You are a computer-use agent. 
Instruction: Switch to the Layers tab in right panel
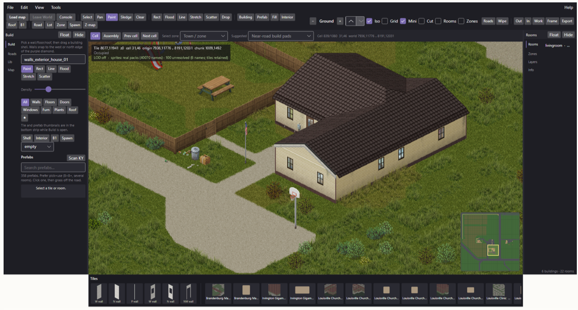coord(533,62)
